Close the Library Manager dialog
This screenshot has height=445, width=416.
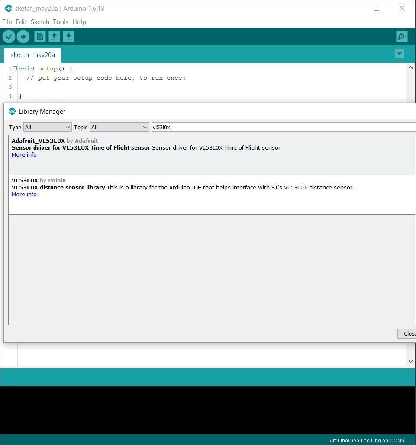(x=407, y=334)
